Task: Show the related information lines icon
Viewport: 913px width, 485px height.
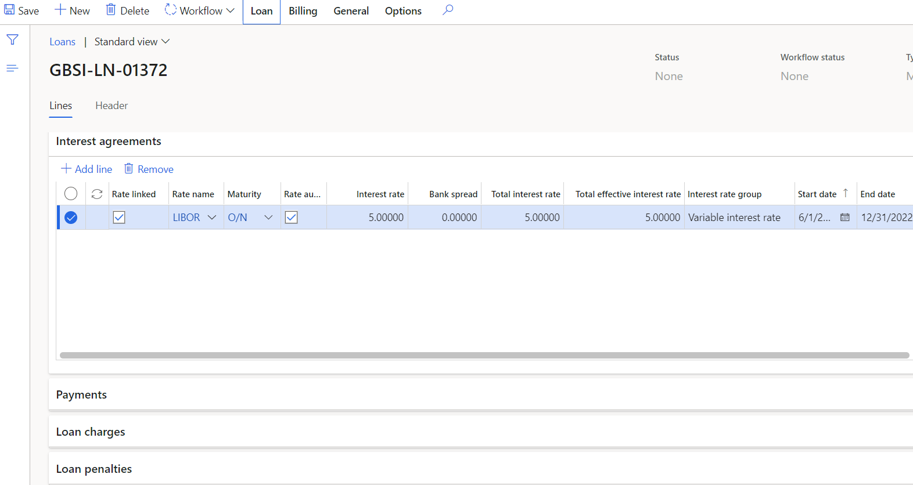Action: tap(12, 68)
